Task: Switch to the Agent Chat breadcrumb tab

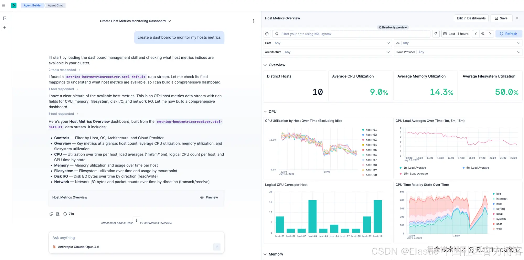Action: tap(55, 5)
